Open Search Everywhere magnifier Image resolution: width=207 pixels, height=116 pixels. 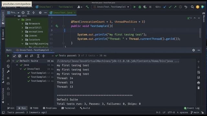click(192, 7)
